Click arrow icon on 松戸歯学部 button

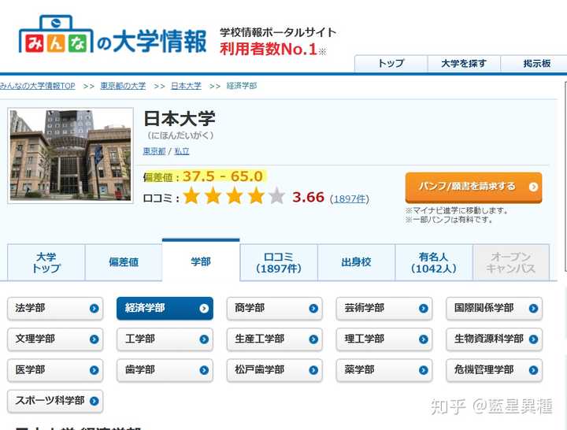(313, 370)
